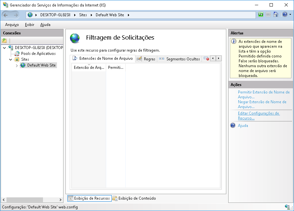Open the breadcrumb arrow after Default Web Site
The image size is (294, 211).
click(128, 15)
